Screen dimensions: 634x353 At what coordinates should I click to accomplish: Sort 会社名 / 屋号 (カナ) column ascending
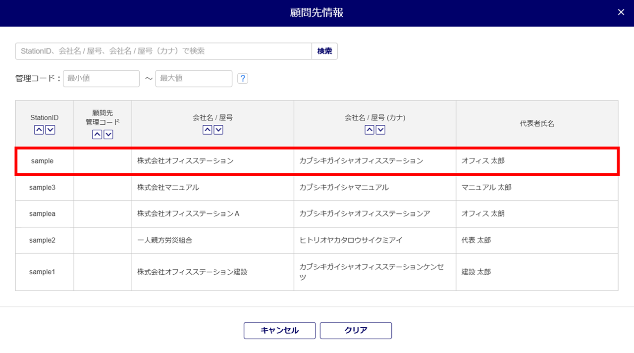(x=370, y=130)
